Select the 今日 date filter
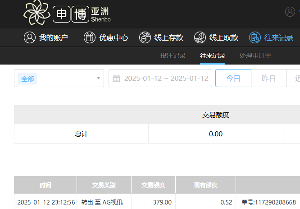The height and width of the screenshot is (209, 300). 233,78
